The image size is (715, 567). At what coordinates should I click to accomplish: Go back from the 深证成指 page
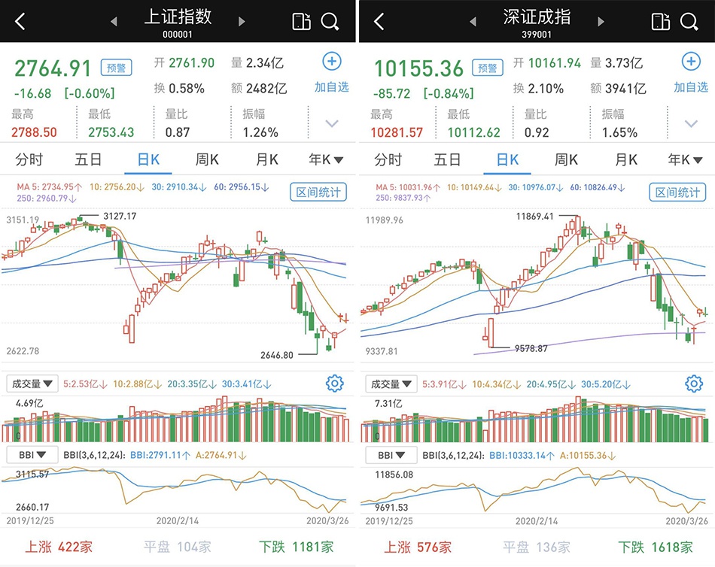(x=379, y=21)
